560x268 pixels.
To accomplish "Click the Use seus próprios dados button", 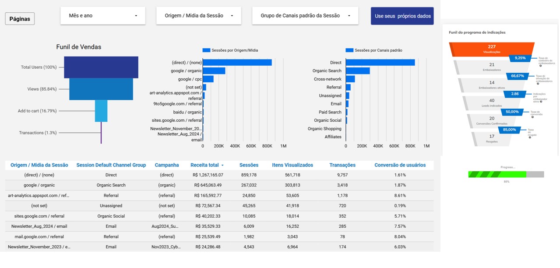I will tap(402, 16).
